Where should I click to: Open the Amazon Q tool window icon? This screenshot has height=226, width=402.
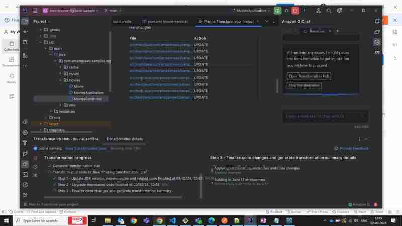(377, 42)
